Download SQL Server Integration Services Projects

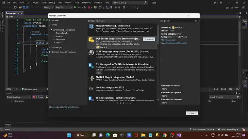(x=149, y=39)
